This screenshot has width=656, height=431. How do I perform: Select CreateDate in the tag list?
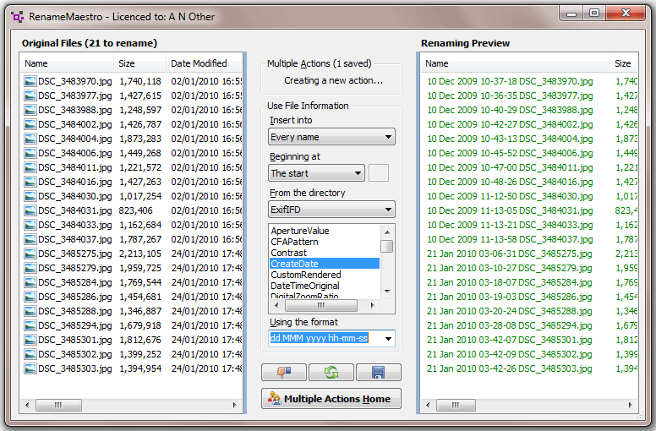325,264
